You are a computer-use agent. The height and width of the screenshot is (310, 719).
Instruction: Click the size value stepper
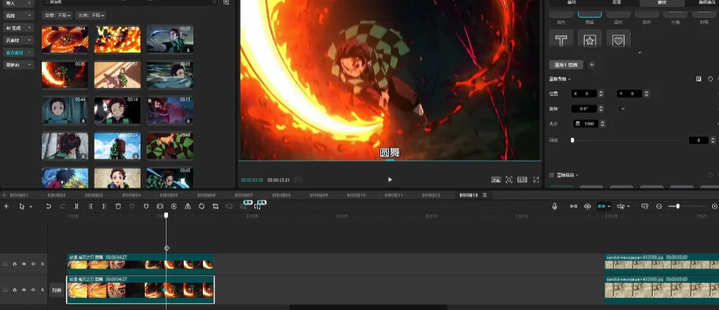pyautogui.click(x=602, y=124)
